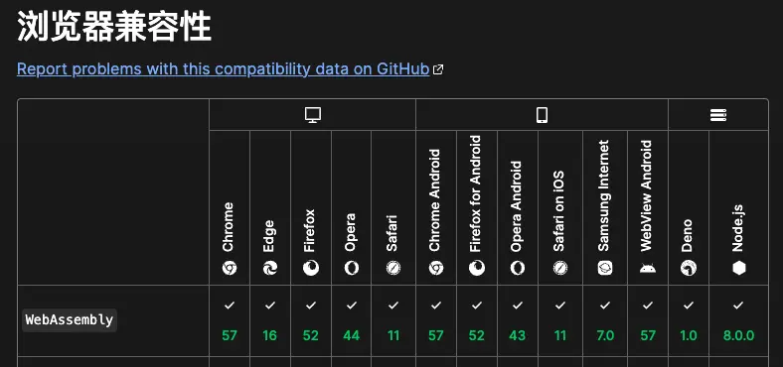The height and width of the screenshot is (367, 783).
Task: Expand Node.js 8.0.0 support cell
Action: (738, 320)
